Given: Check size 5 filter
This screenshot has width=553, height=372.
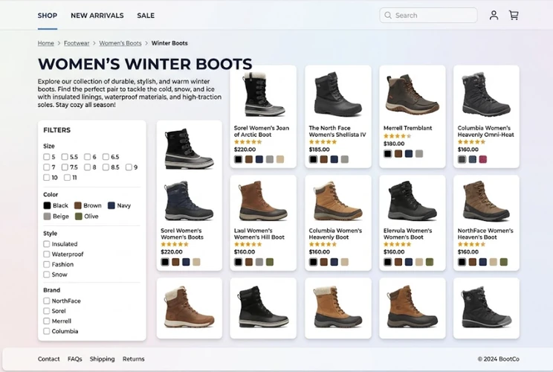Looking at the screenshot, I should click(x=47, y=157).
